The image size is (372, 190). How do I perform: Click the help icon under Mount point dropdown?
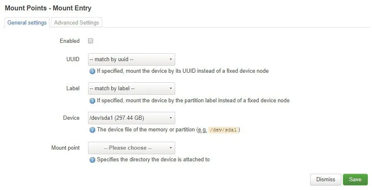pyautogui.click(x=93, y=160)
